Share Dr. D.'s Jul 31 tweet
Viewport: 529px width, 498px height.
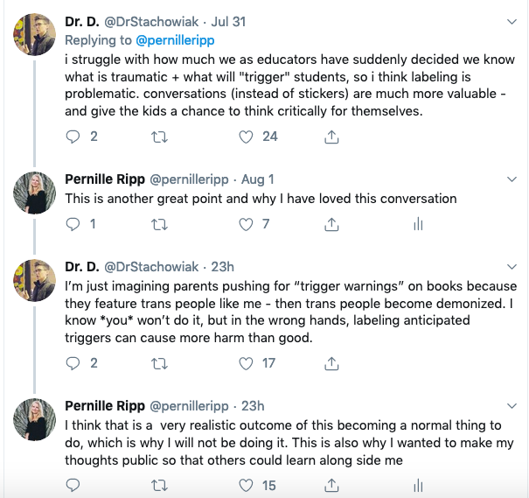pos(332,137)
